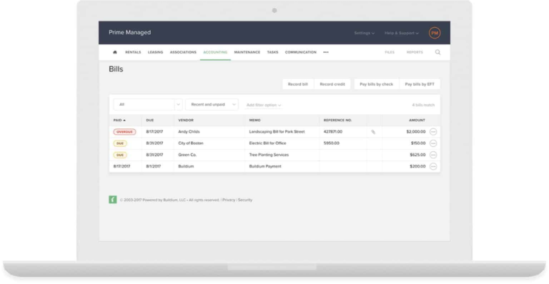The width and height of the screenshot is (549, 284).
Task: Sort by Reference No. column header
Action: tap(337, 120)
